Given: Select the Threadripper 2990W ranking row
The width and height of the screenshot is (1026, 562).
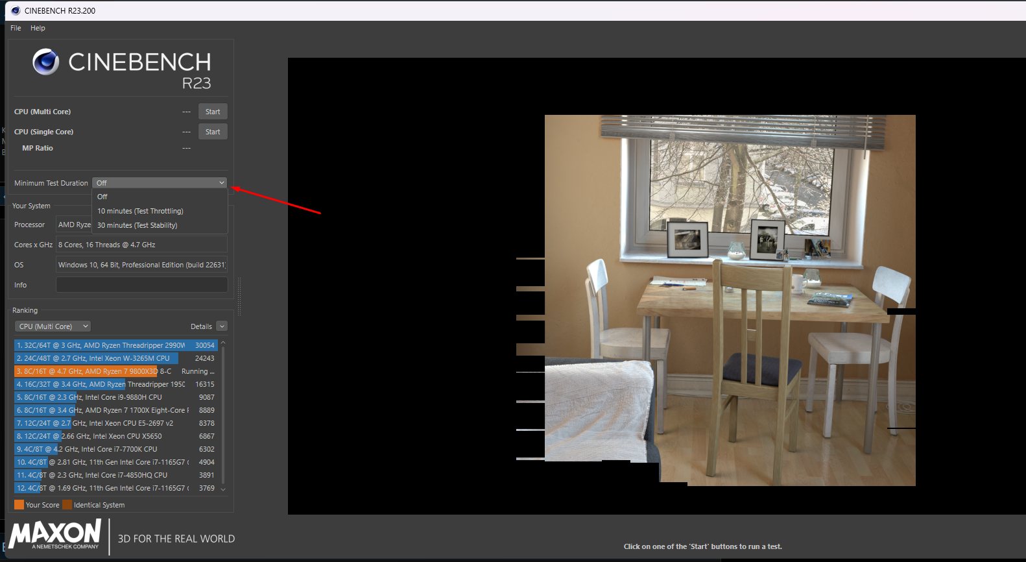Looking at the screenshot, I should (115, 345).
